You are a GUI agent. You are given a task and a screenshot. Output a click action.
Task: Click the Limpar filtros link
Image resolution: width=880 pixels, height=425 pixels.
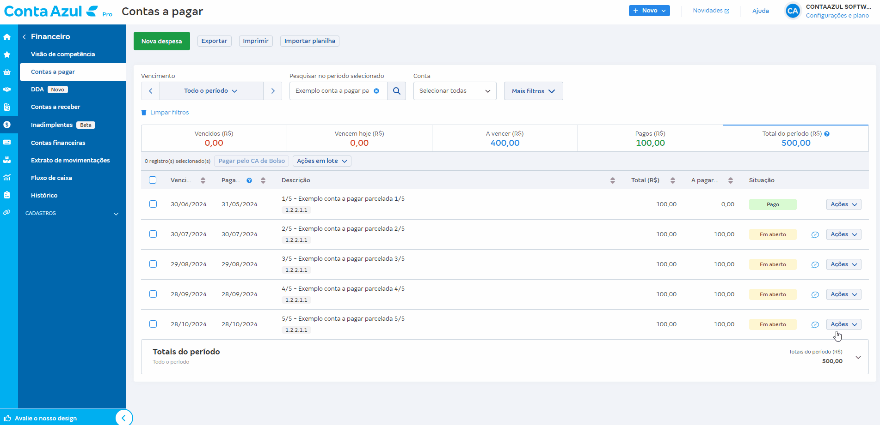tap(169, 113)
